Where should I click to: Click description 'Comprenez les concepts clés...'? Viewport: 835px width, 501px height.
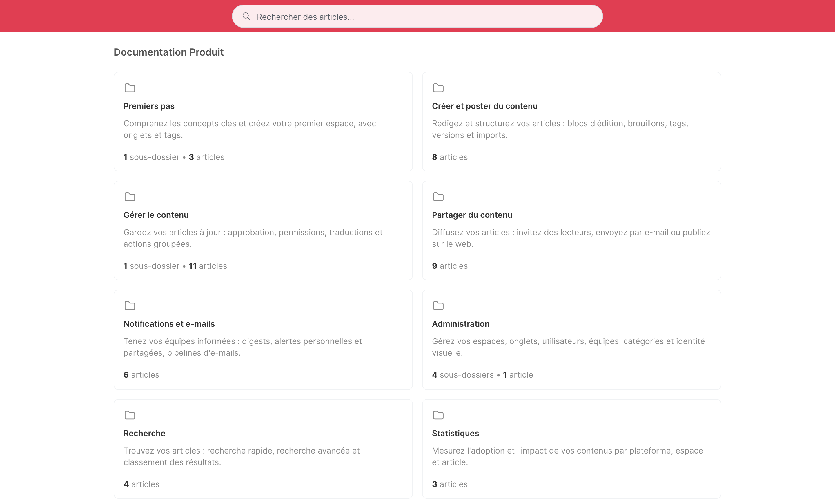(x=250, y=129)
